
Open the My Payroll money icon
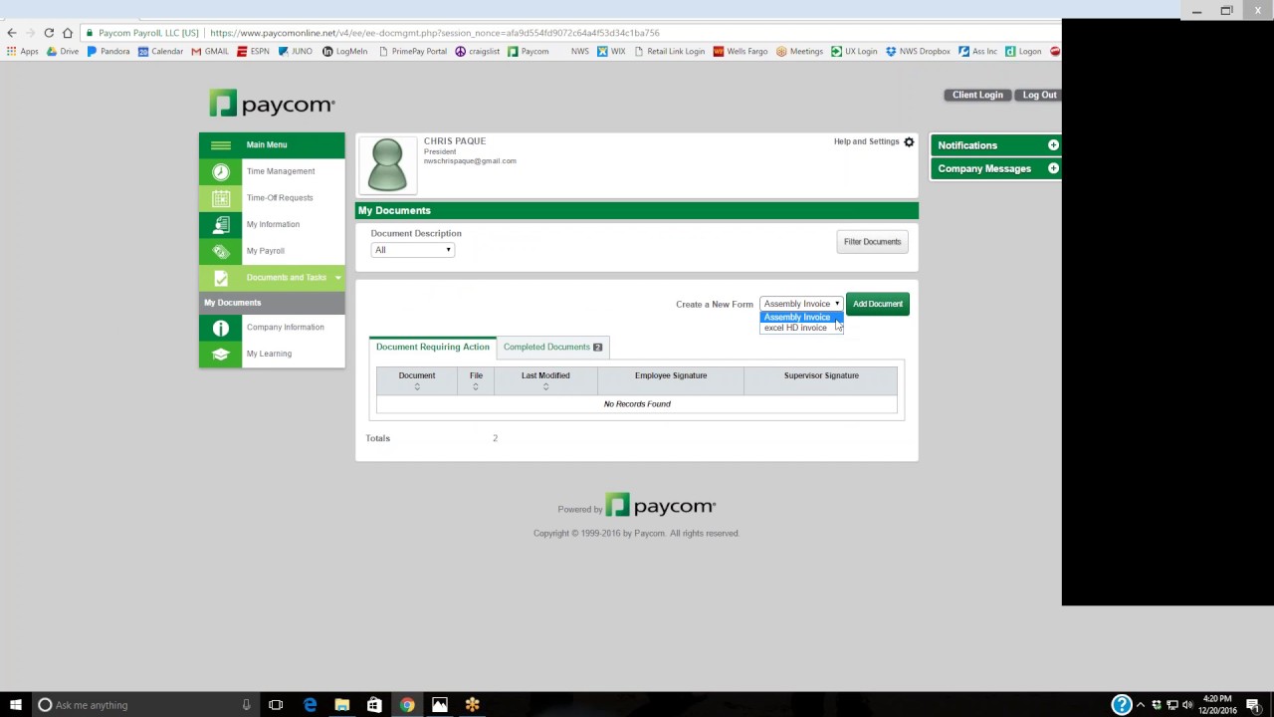click(220, 250)
